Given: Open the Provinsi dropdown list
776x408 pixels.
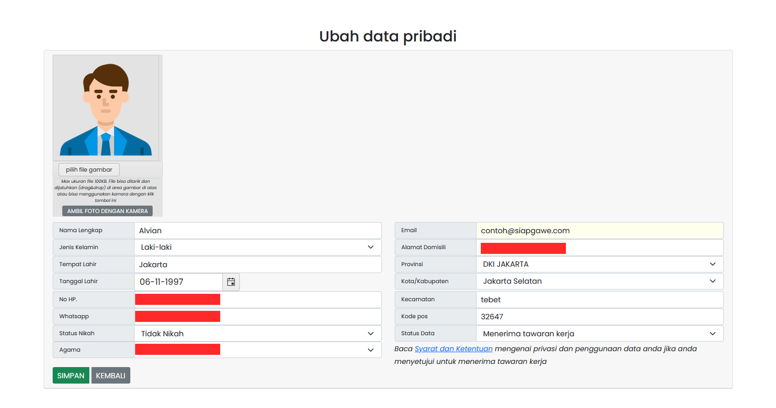Looking at the screenshot, I should (600, 264).
